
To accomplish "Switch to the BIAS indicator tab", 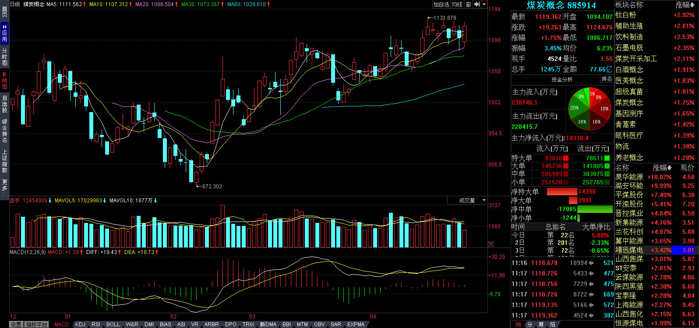I will [166, 324].
